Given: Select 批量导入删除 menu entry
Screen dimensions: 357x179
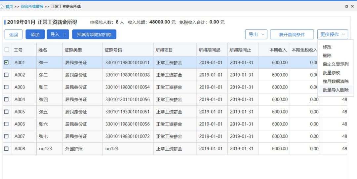Looking at the screenshot, I should [x=336, y=90].
